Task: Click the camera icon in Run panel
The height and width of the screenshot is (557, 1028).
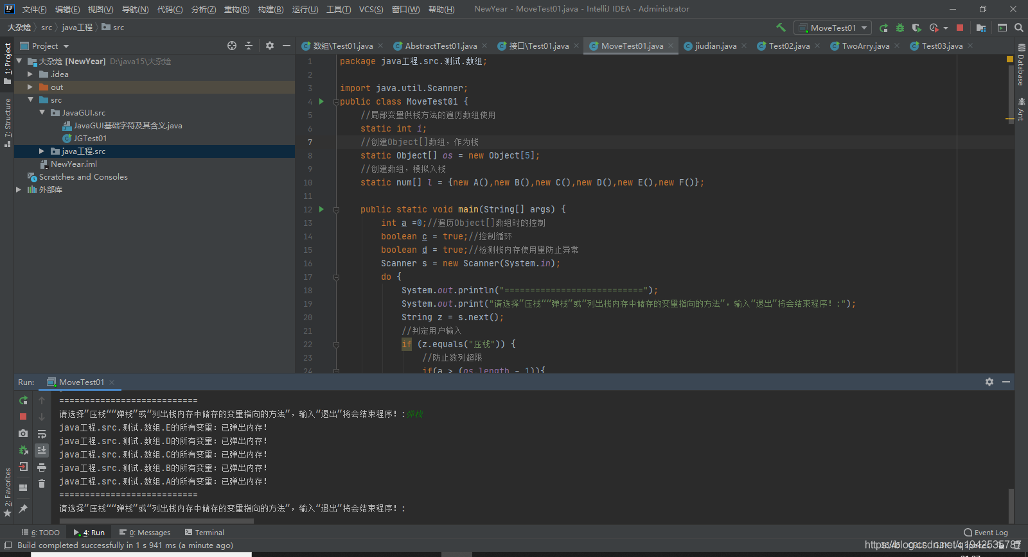Action: click(23, 434)
